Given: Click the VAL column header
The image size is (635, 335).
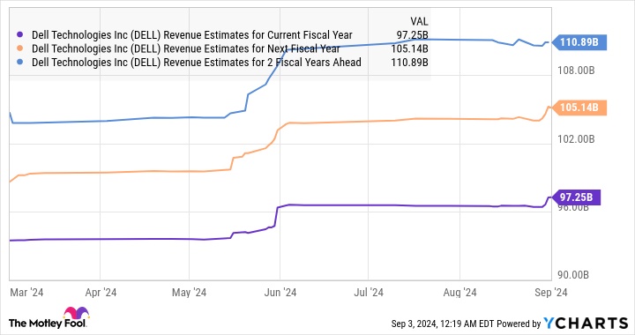Looking at the screenshot, I should (419, 21).
